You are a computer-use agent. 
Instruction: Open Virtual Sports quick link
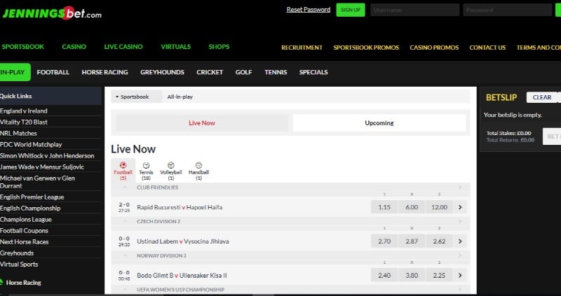[x=19, y=265]
